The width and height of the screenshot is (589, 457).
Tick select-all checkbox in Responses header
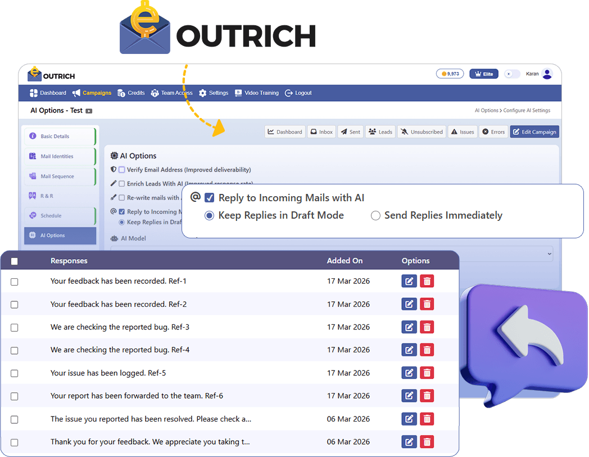[15, 261]
